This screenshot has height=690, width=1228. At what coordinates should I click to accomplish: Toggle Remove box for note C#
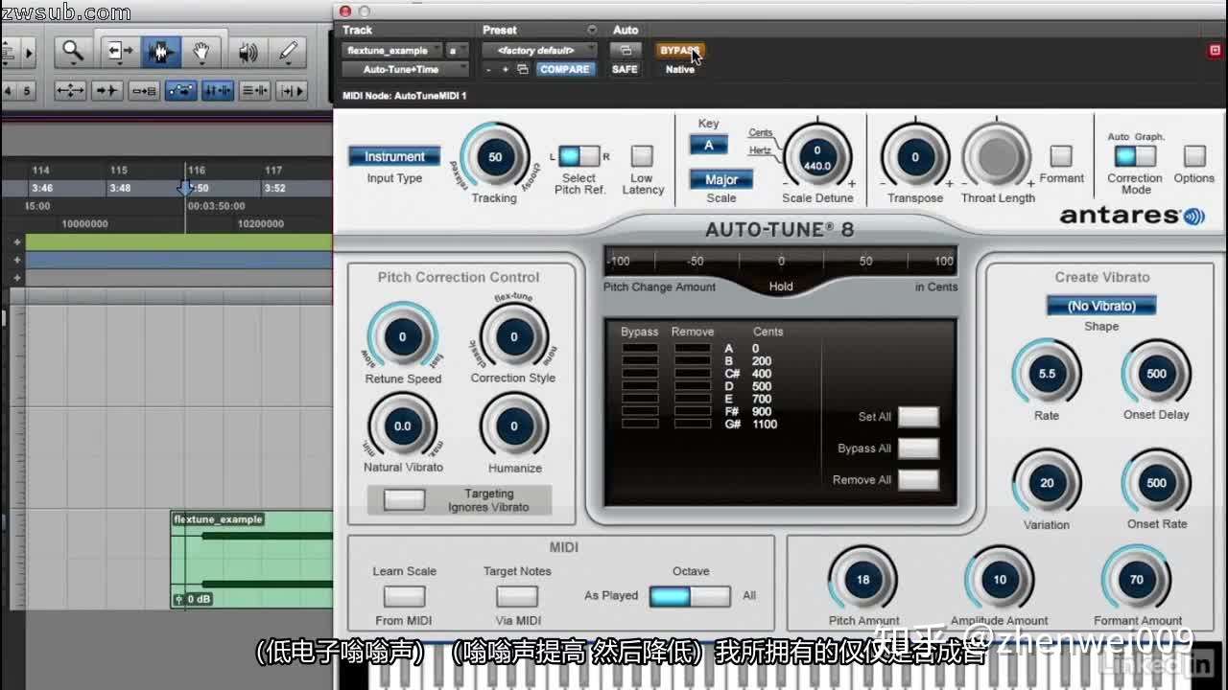692,374
